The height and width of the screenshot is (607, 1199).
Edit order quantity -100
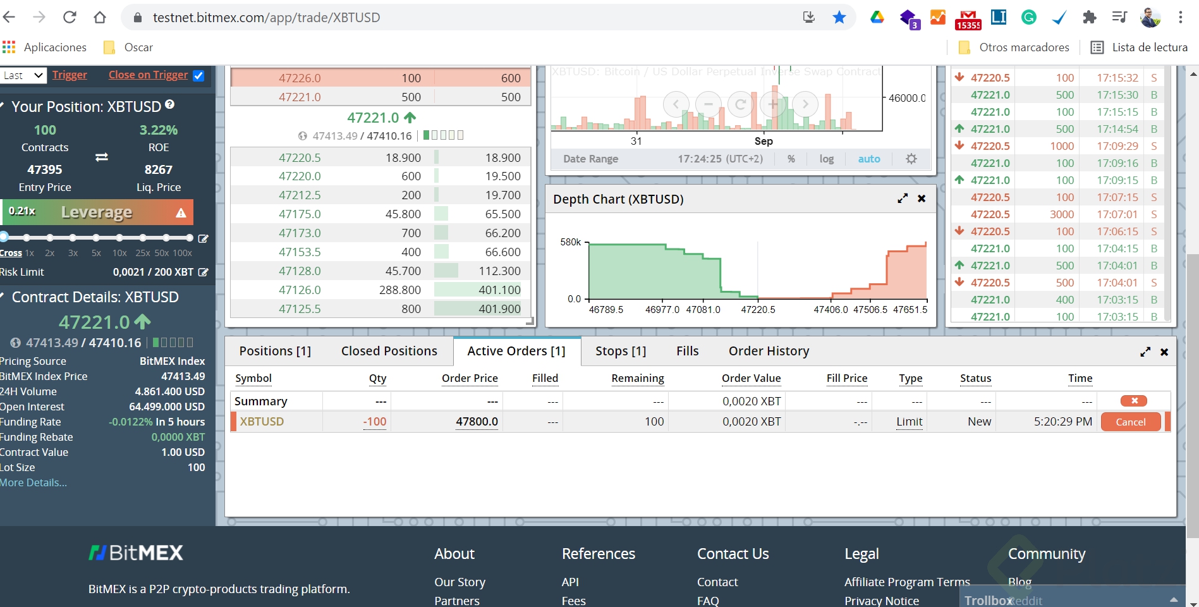pyautogui.click(x=375, y=422)
